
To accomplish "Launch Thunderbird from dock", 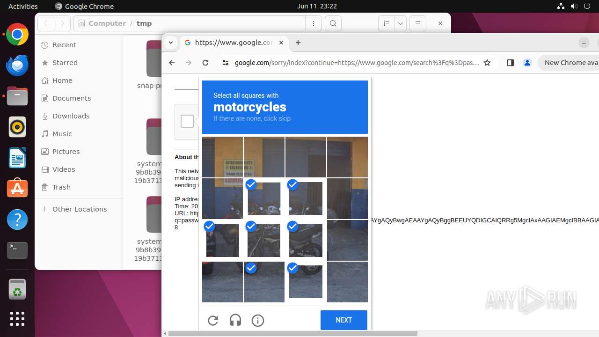I will (17, 66).
